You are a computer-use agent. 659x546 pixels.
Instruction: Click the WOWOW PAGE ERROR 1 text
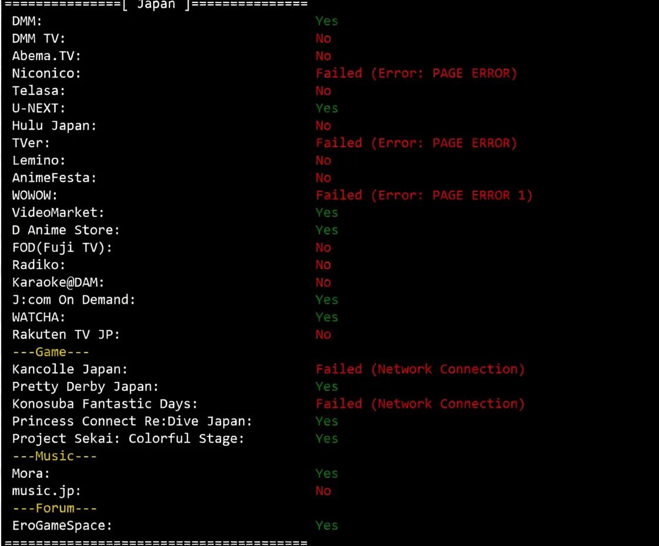[424, 195]
